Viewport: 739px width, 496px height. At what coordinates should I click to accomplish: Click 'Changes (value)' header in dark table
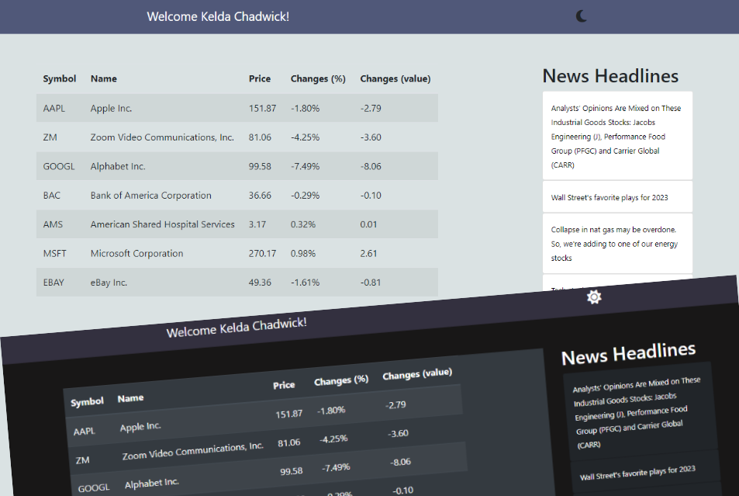point(417,374)
